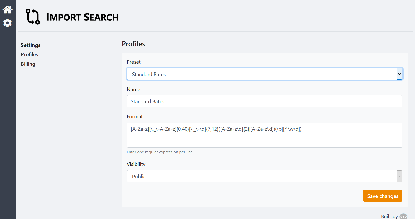Click the code icon beside Built by
The image size is (415, 219).
click(403, 216)
